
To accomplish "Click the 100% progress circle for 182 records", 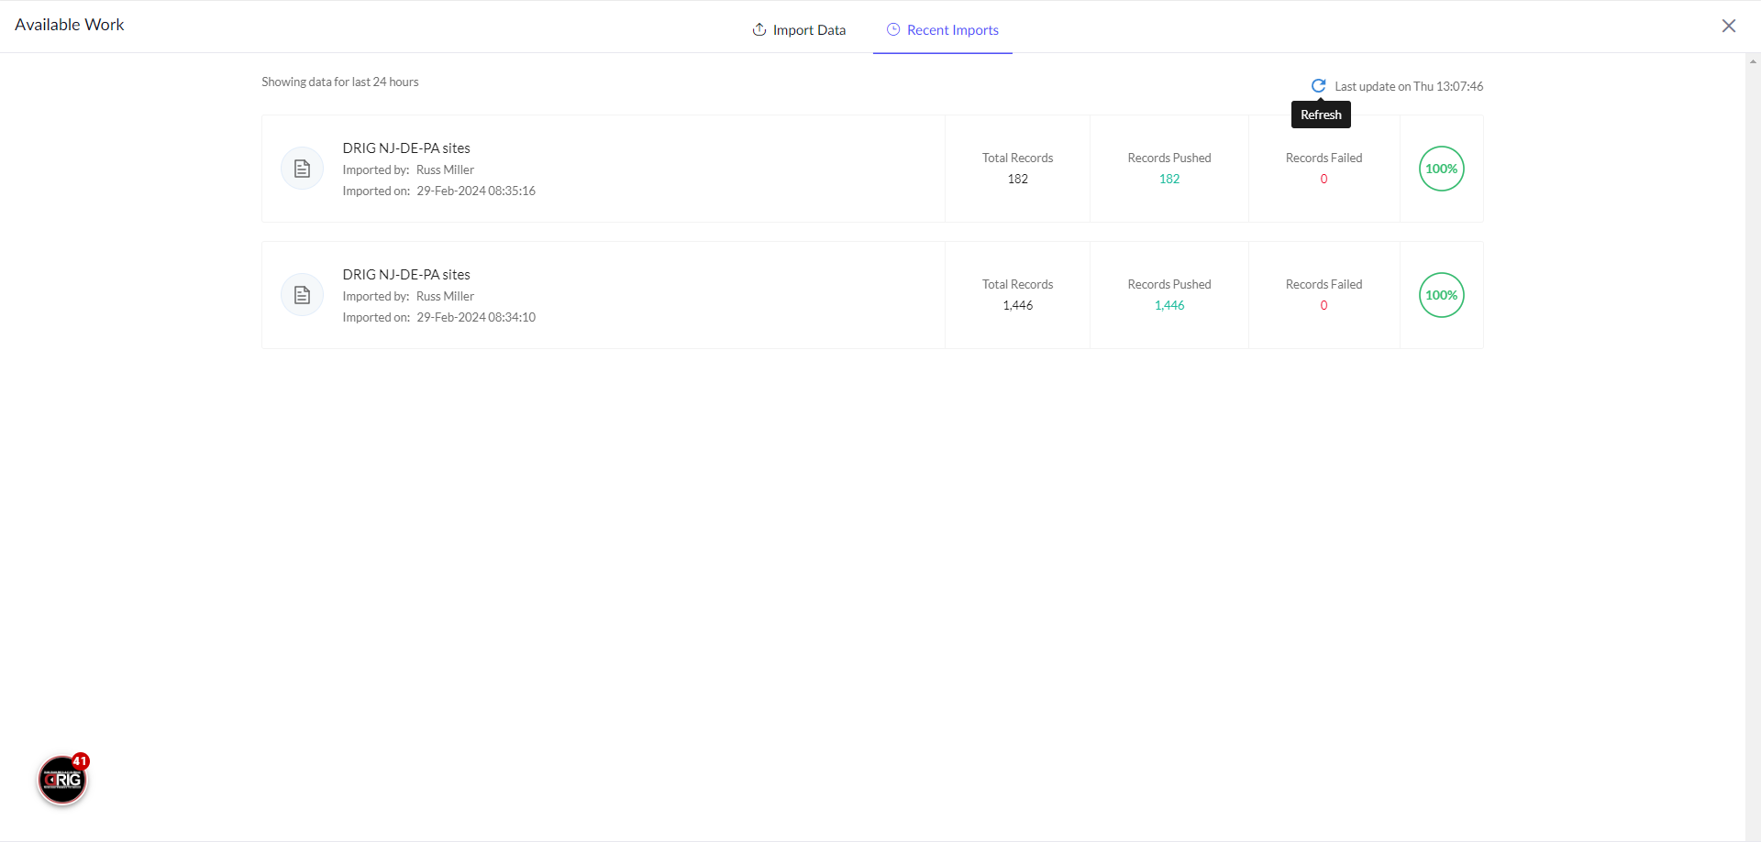I will pyautogui.click(x=1441, y=169).
